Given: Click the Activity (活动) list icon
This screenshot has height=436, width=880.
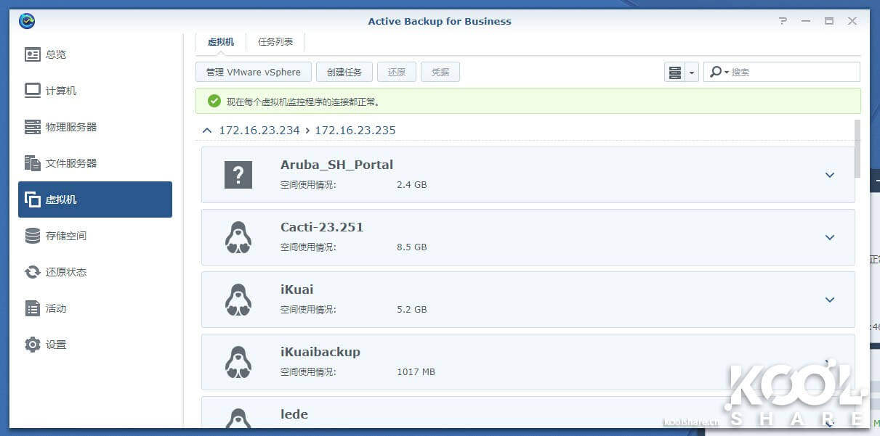Looking at the screenshot, I should coord(33,308).
